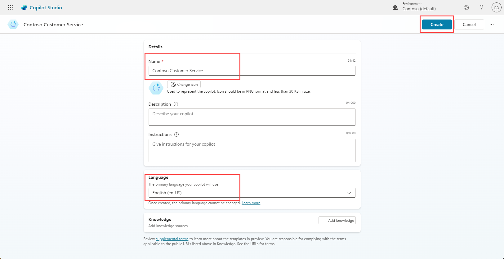The image size is (504, 259).
Task: Focus the Name input field
Action: (x=252, y=71)
